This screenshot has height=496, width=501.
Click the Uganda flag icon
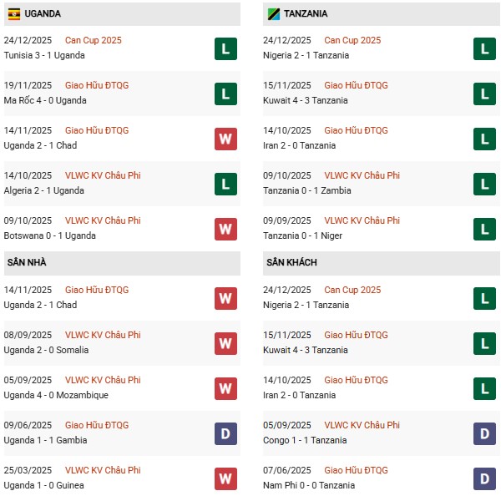(14, 14)
